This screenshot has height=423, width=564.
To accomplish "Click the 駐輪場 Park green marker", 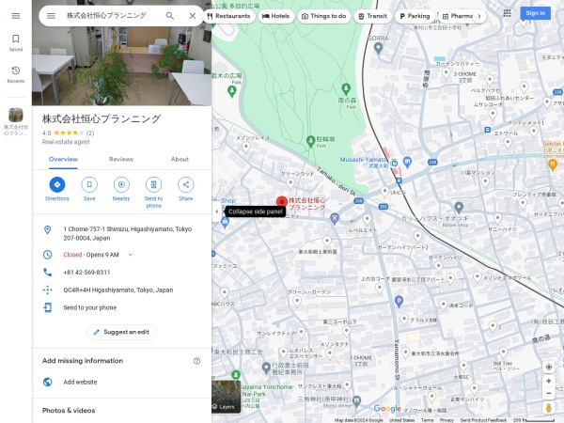I will tap(310, 141).
